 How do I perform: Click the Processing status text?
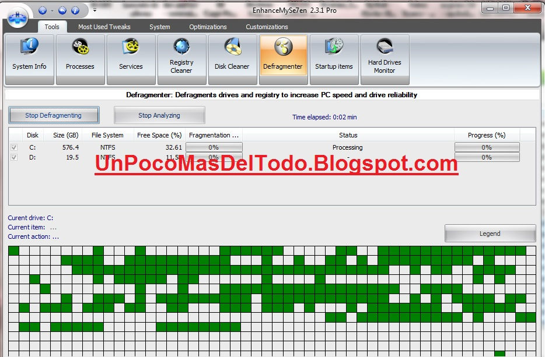[x=348, y=147]
